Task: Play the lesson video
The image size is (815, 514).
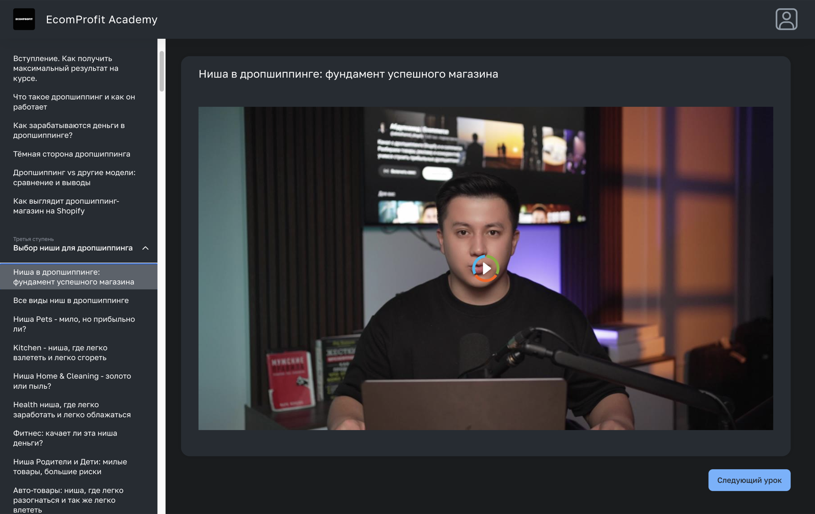Action: (x=485, y=268)
